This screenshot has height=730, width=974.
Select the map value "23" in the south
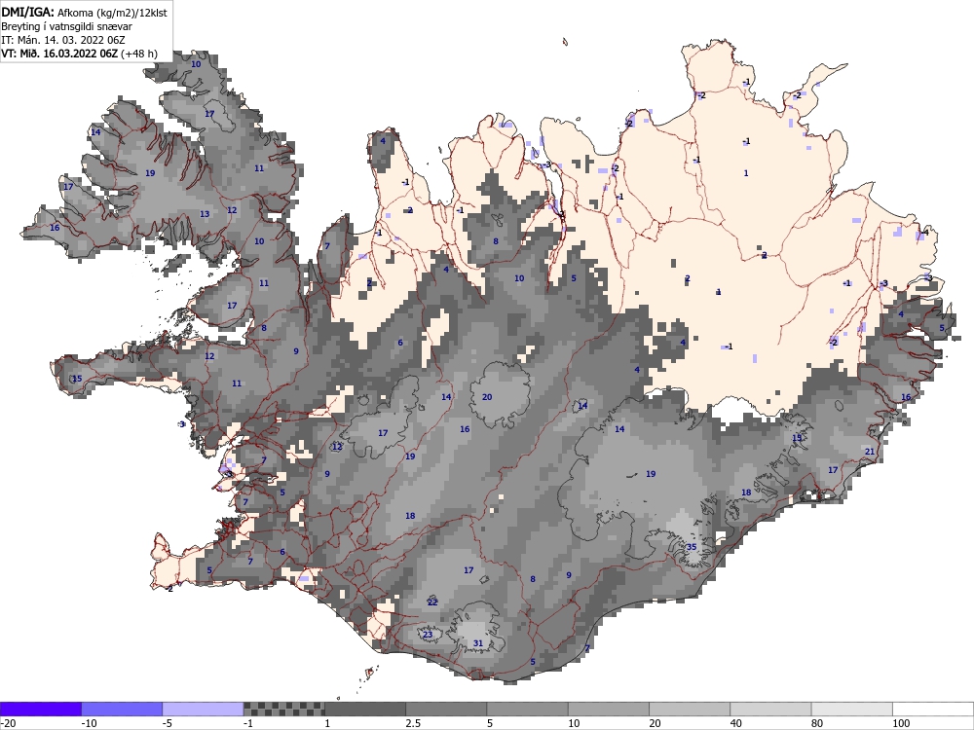coord(428,635)
